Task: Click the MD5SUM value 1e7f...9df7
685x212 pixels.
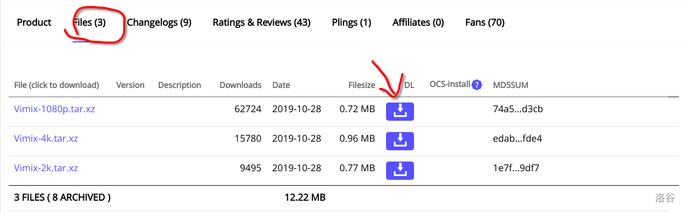Action: pyautogui.click(x=516, y=168)
